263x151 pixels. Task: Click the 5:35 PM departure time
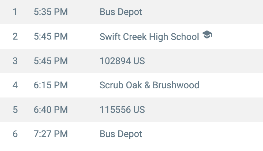pos(51,12)
